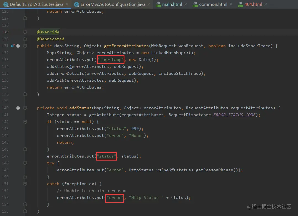Viewport: 298px width, 216px height.
Task: Click the HTML file icon on common.html tab
Action: pos(195,4)
